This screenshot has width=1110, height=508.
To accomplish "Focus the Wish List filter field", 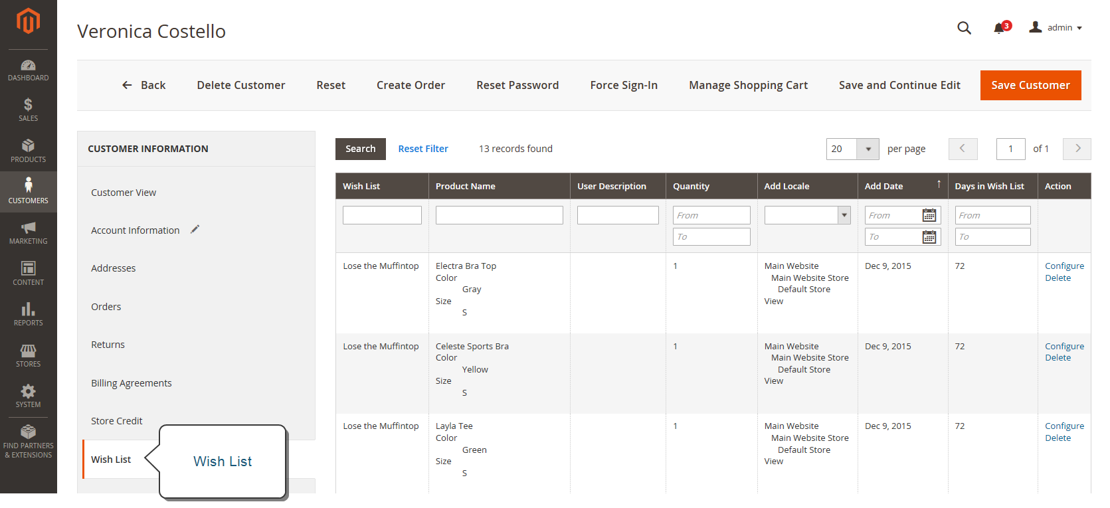I will 382,215.
